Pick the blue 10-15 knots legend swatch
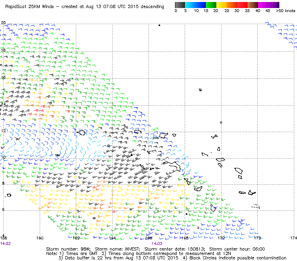Screen dimensions: 297x261 click(201, 5)
